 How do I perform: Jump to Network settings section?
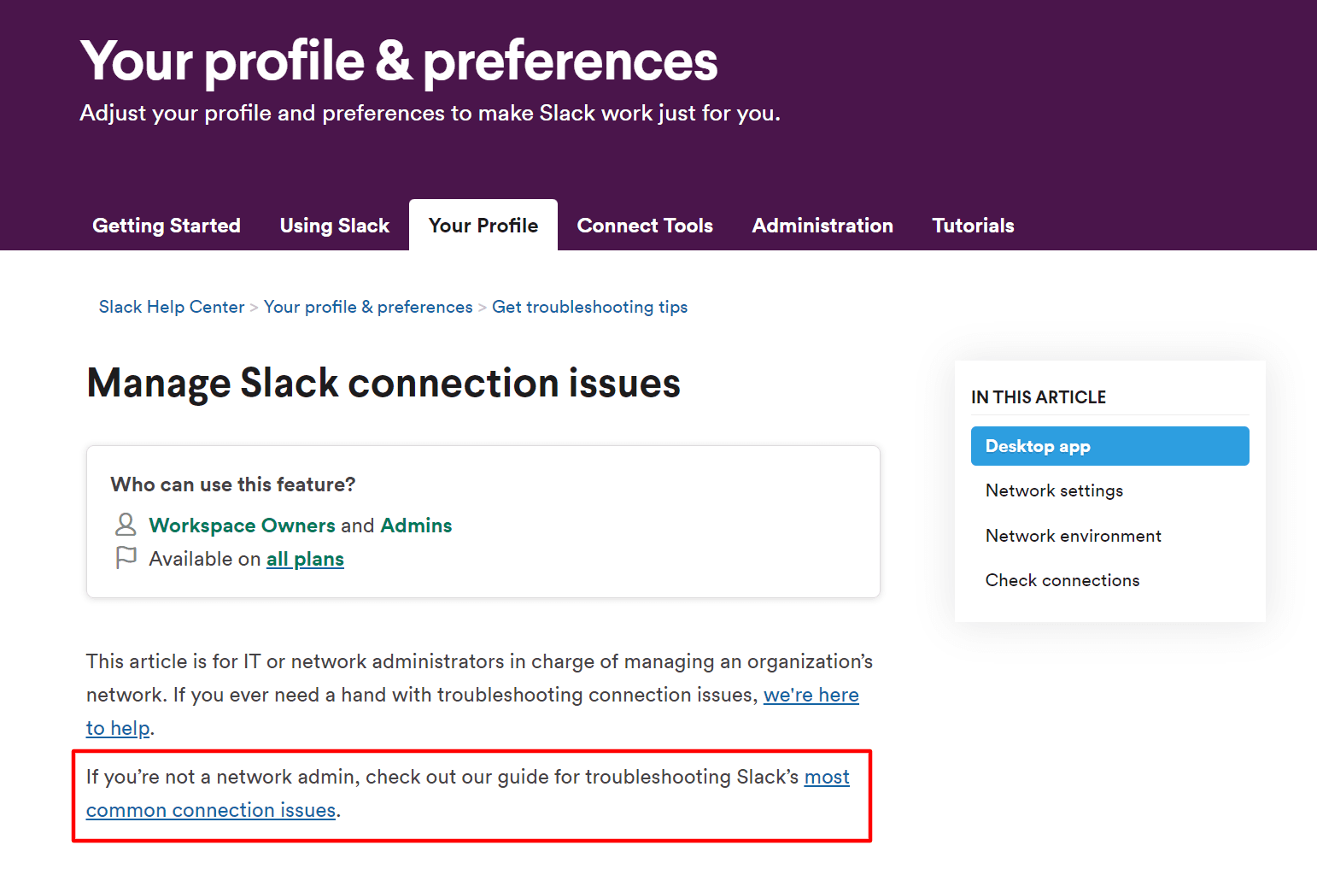click(x=1054, y=490)
